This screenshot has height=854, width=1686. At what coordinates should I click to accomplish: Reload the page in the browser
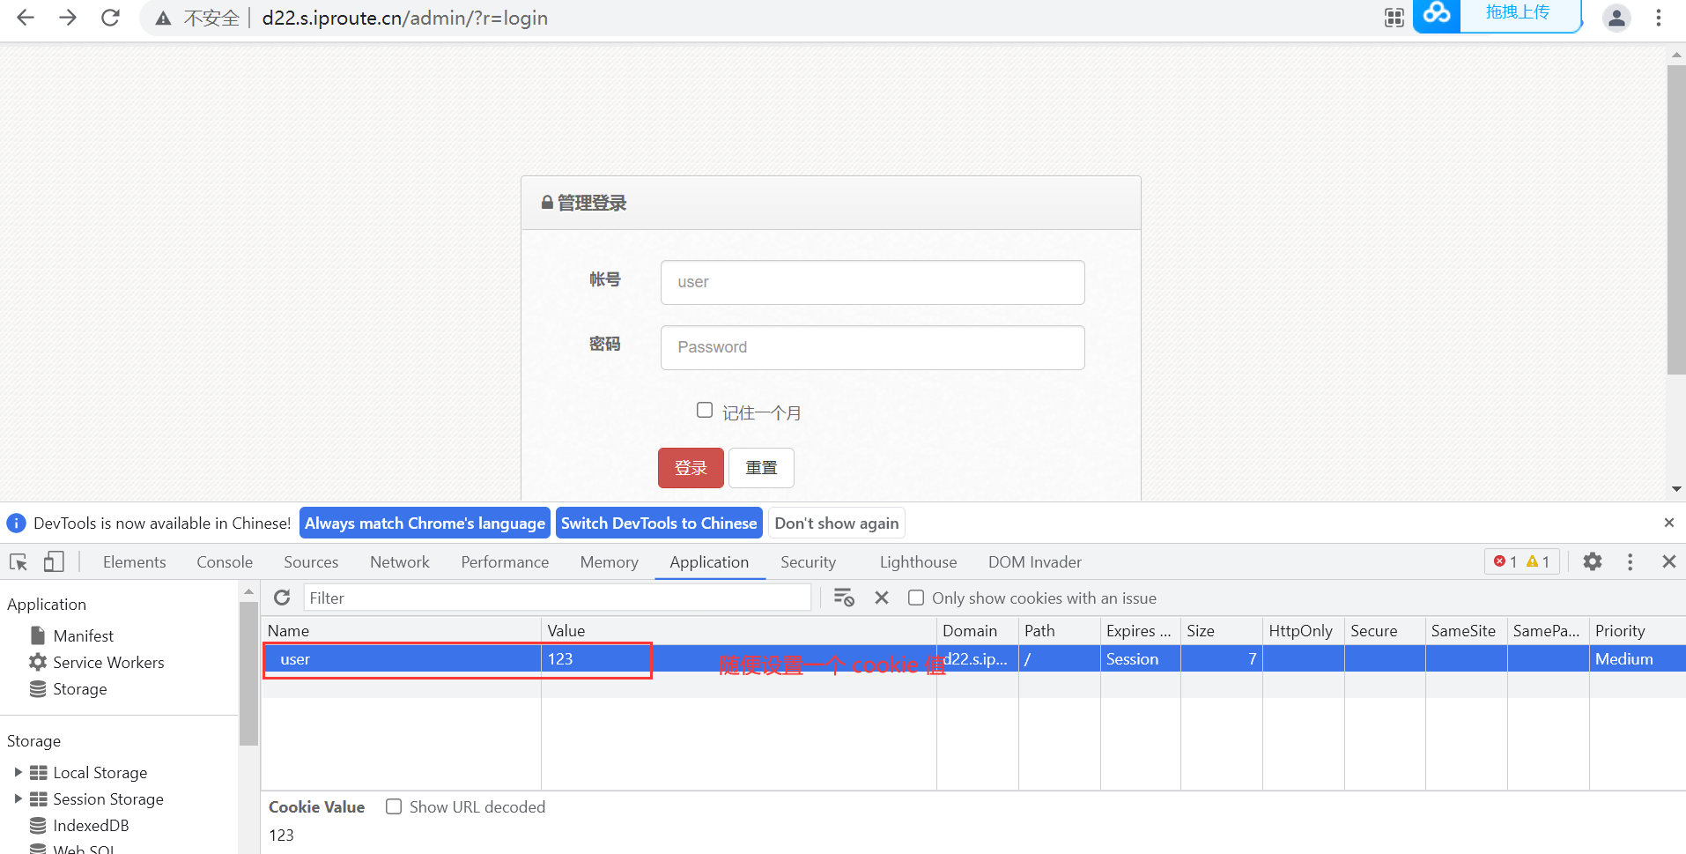110,18
